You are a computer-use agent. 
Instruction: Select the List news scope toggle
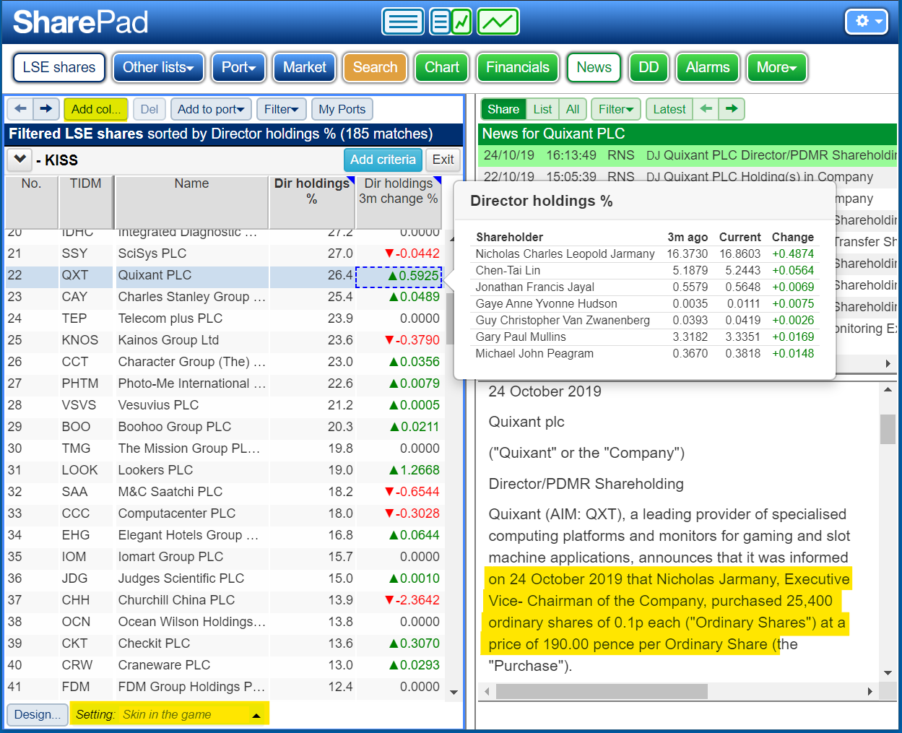coord(543,109)
